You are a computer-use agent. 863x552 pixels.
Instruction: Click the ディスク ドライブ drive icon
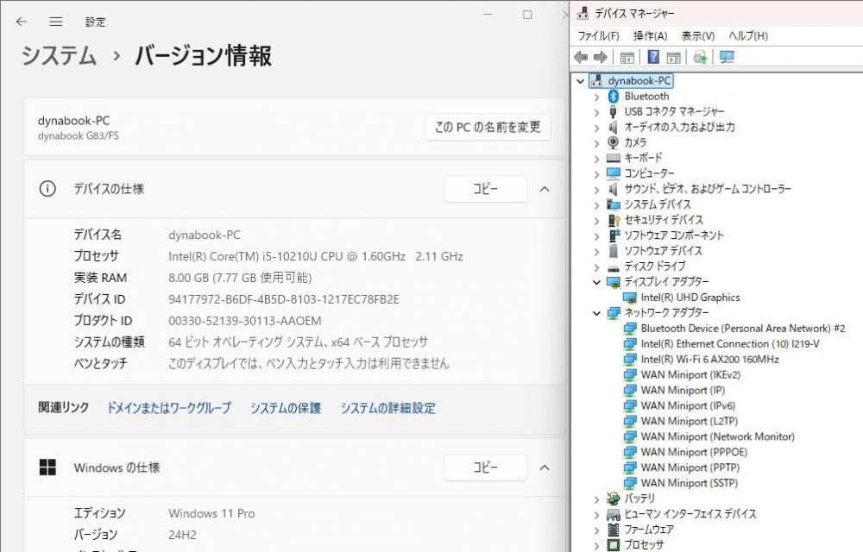point(613,267)
